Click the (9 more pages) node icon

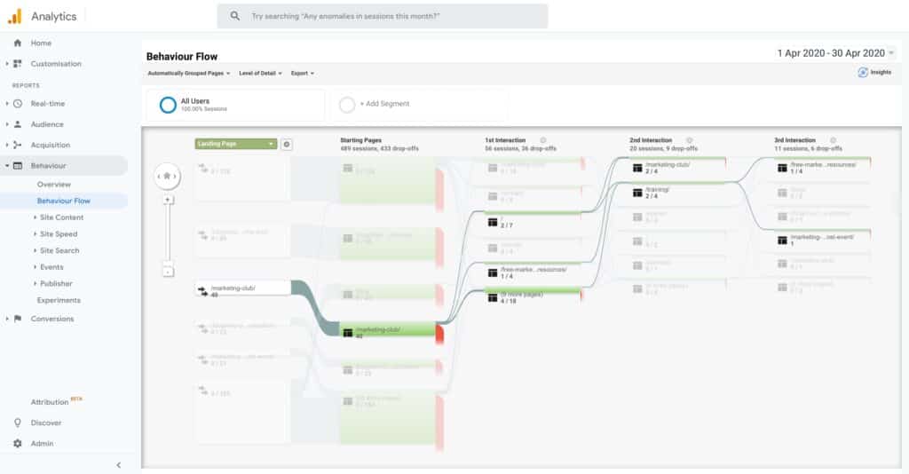[493, 298]
